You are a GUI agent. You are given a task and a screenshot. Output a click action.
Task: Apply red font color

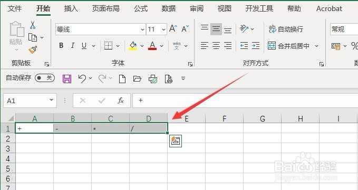tap(152, 46)
